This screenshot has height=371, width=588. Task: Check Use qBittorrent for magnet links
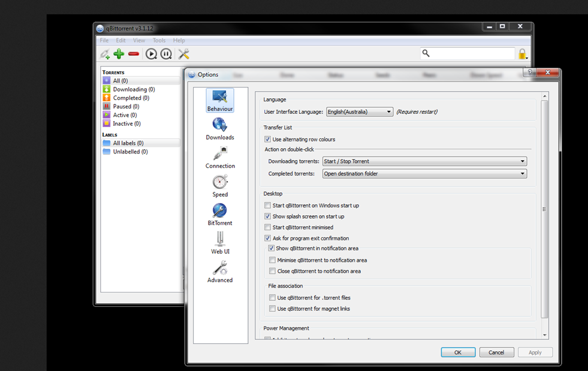(x=272, y=308)
